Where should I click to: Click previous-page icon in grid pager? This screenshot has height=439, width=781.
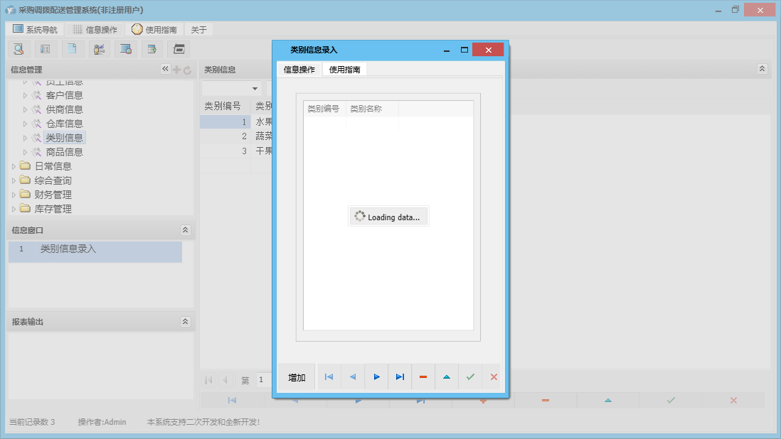coord(225,380)
